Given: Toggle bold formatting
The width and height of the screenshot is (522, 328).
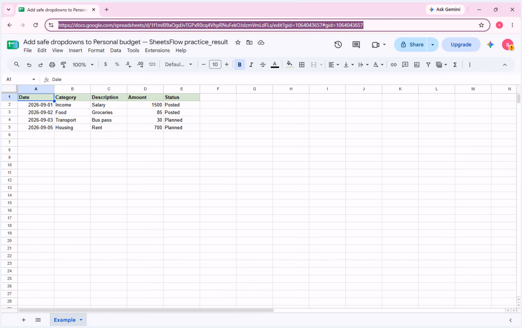Looking at the screenshot, I should click(240, 65).
